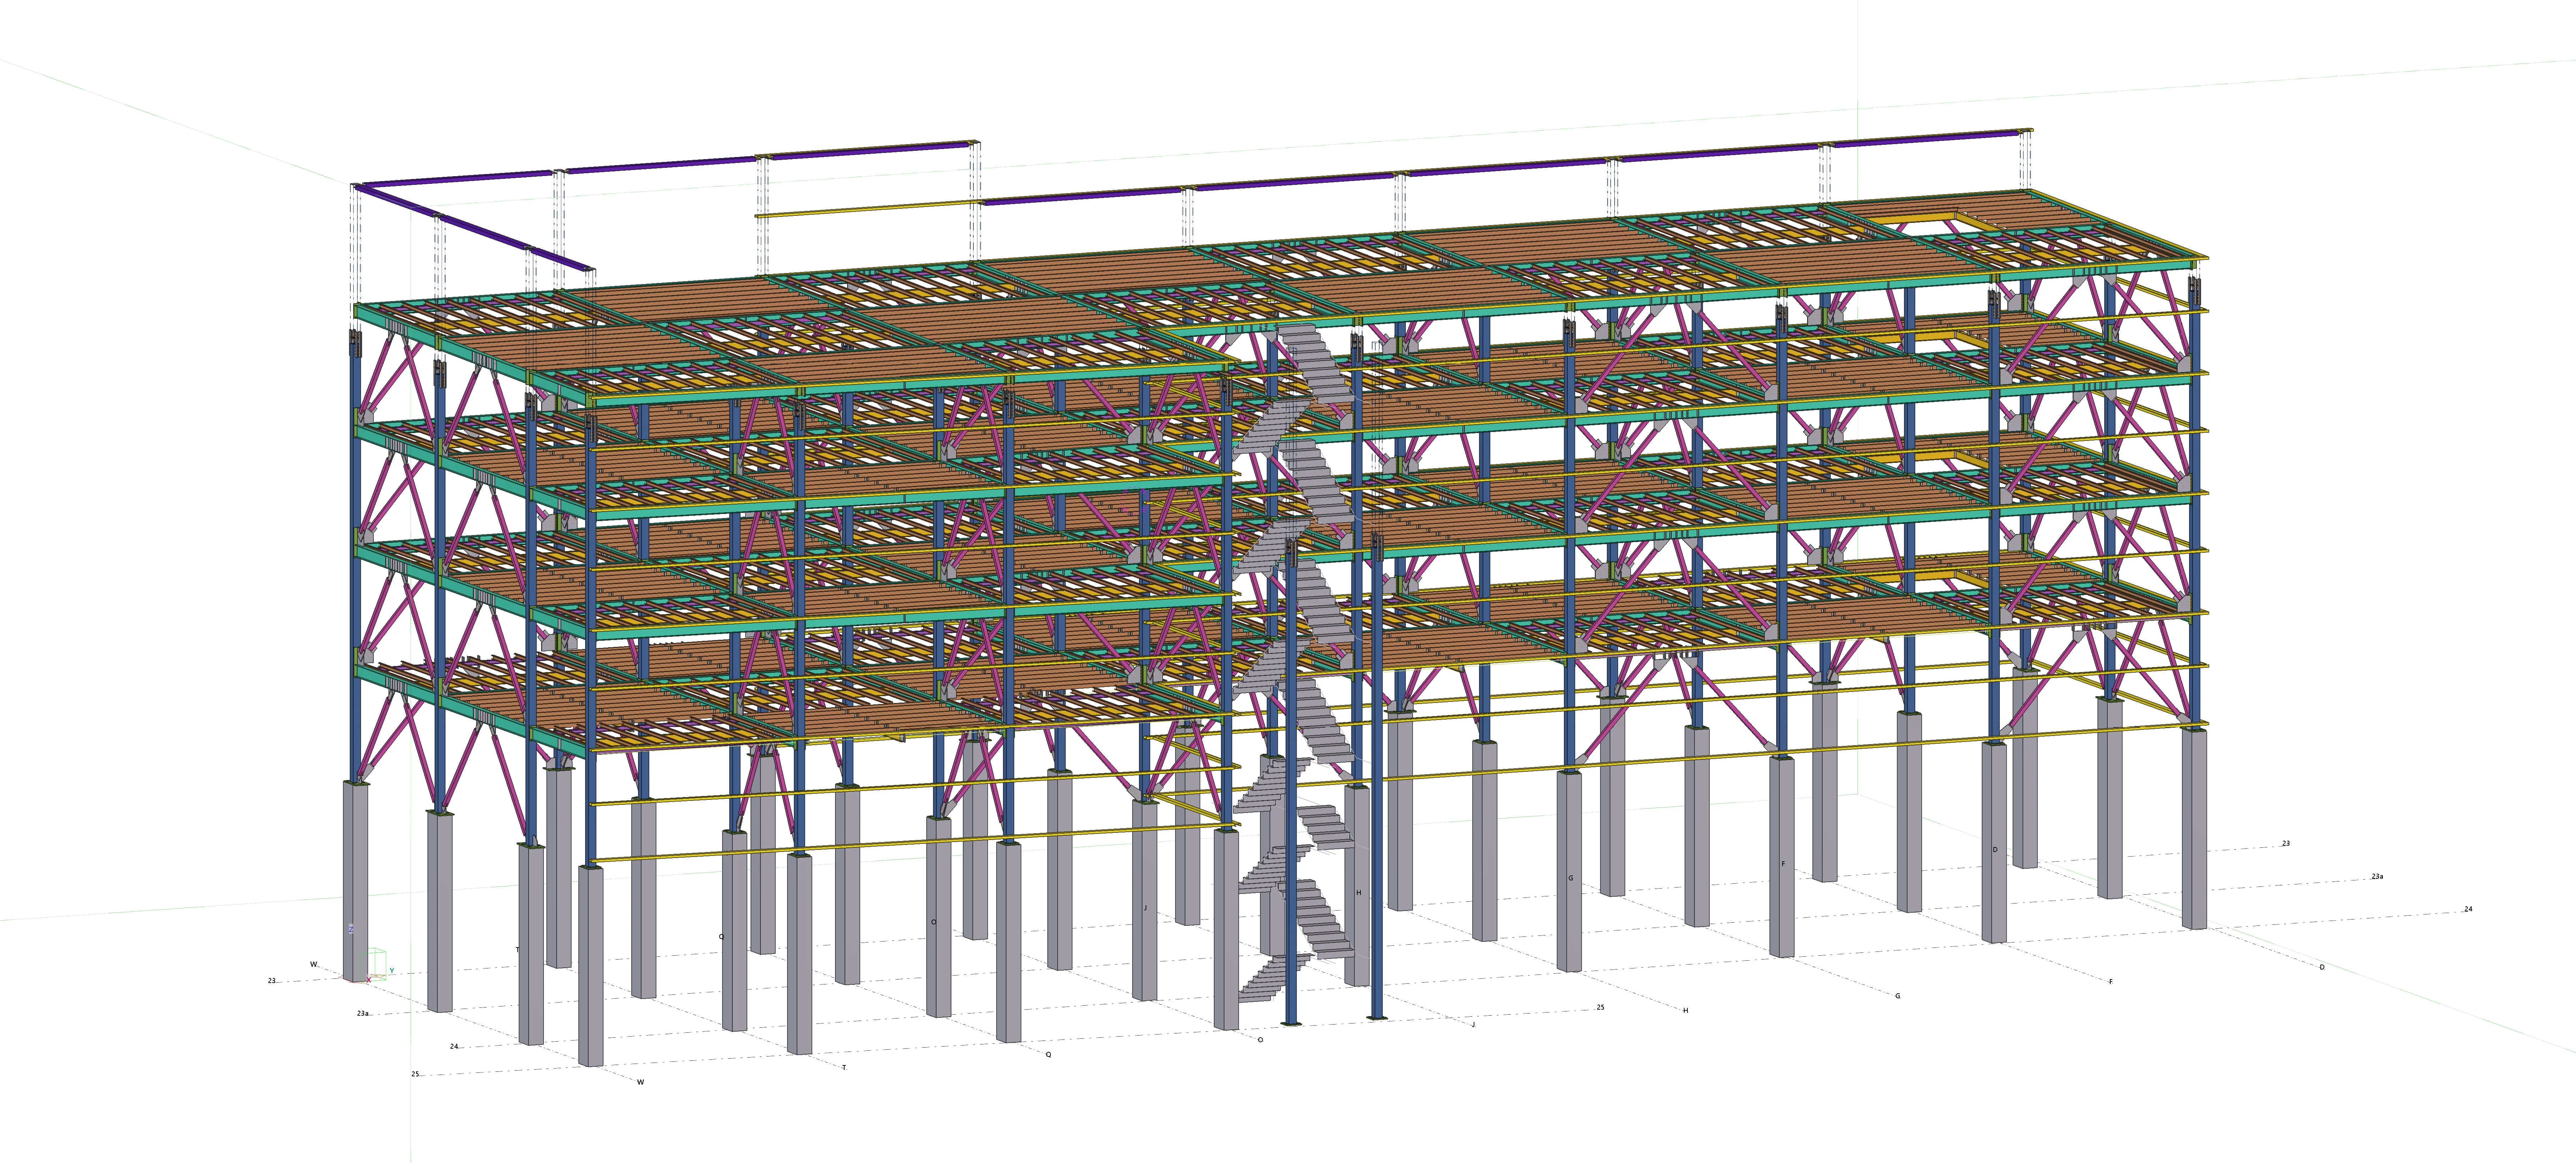Select grid label W beside the coordinate symbol
The image size is (2576, 1163).
pos(314,964)
